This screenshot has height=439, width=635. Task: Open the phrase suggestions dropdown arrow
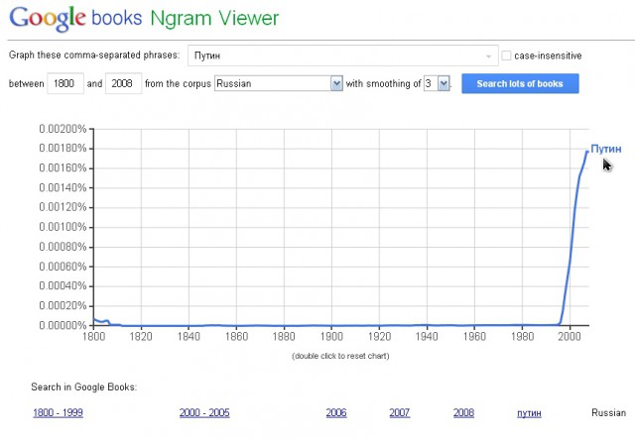(489, 55)
